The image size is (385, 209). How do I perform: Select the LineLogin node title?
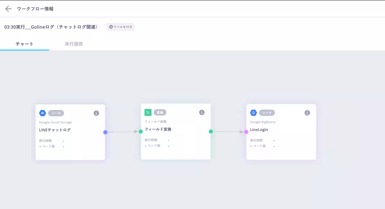point(259,130)
